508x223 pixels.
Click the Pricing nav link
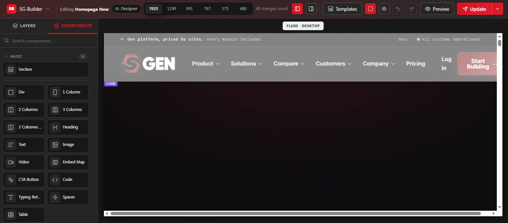[x=416, y=64]
